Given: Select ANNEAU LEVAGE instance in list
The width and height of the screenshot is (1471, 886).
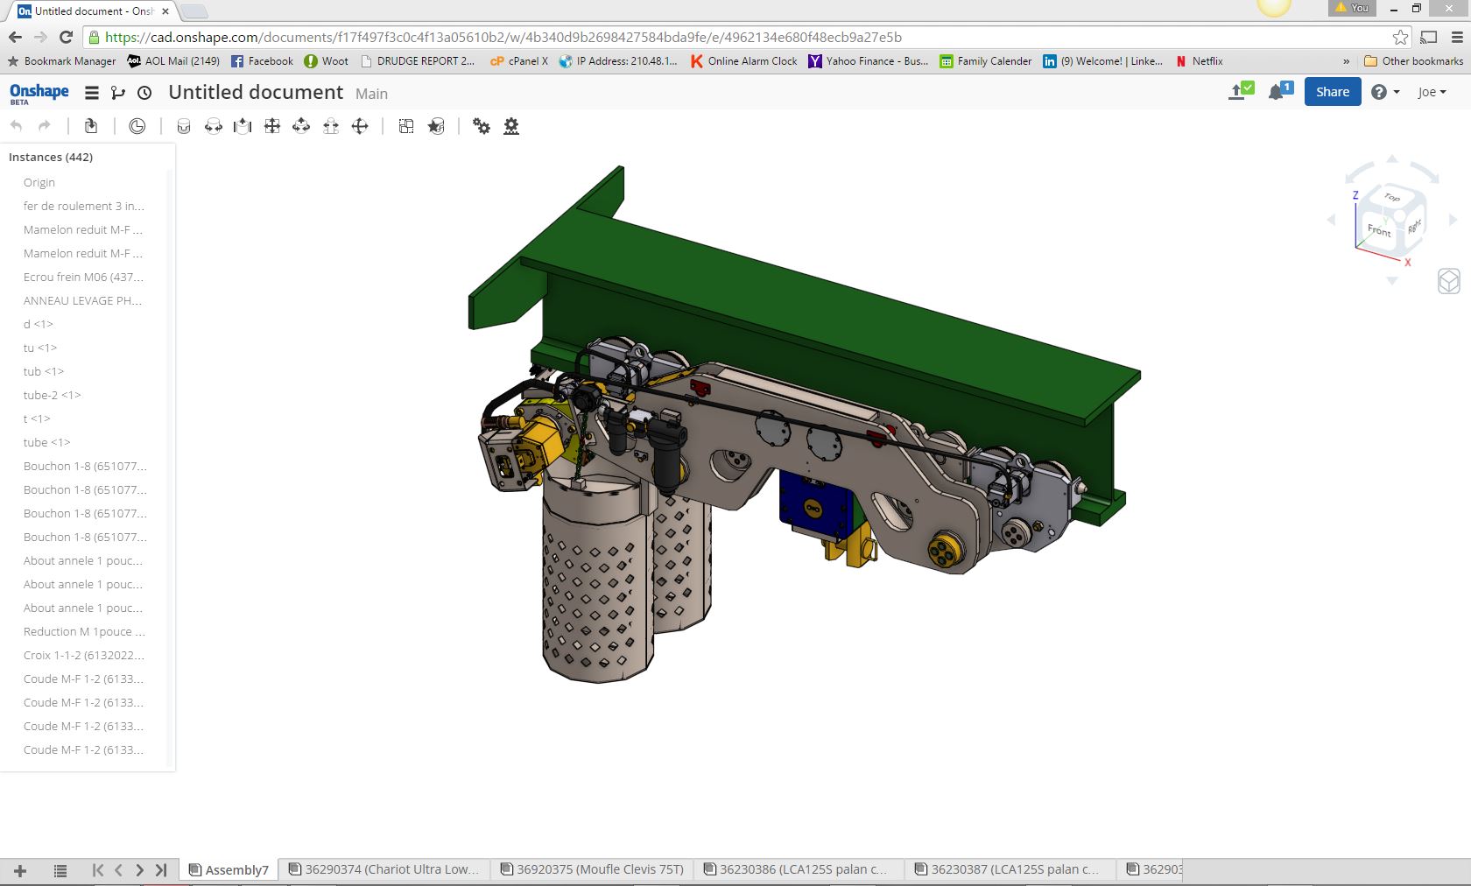Looking at the screenshot, I should 82,300.
